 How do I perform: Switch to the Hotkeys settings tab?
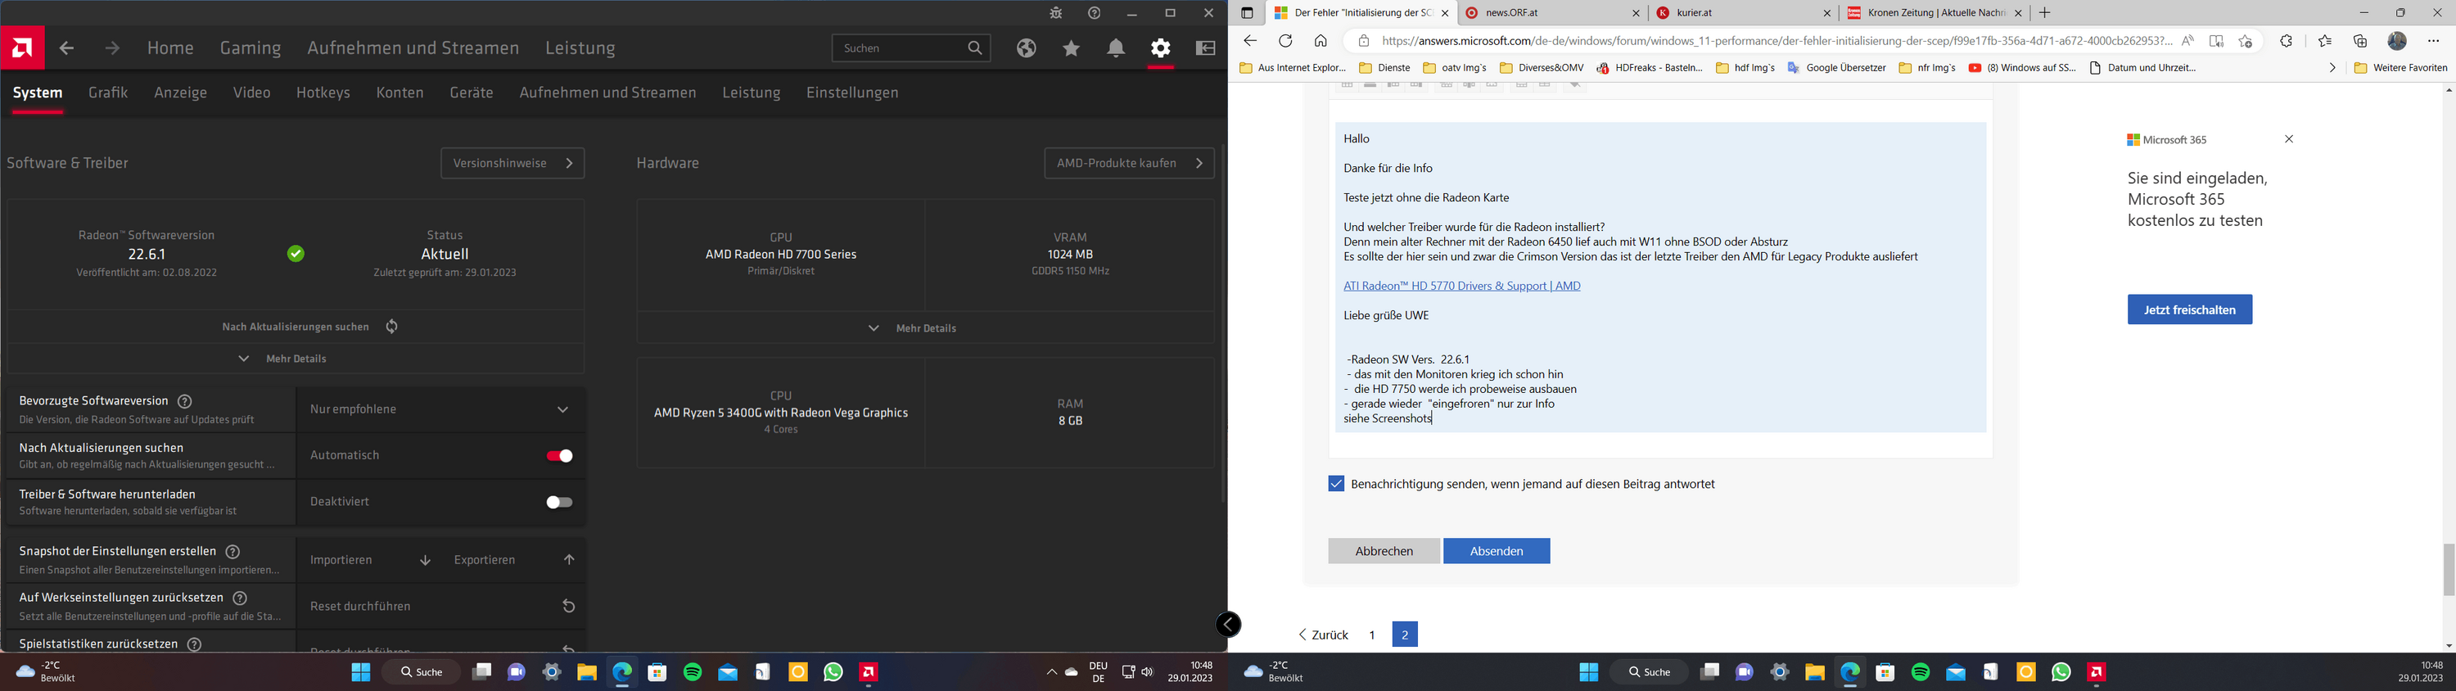(x=323, y=93)
